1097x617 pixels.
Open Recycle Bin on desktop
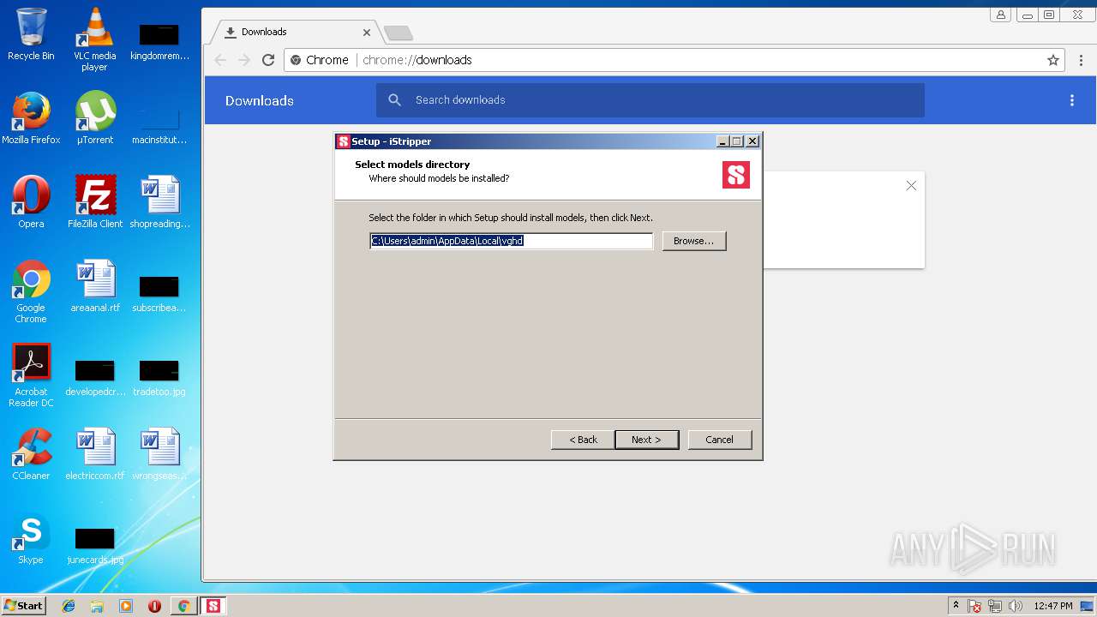[31, 34]
